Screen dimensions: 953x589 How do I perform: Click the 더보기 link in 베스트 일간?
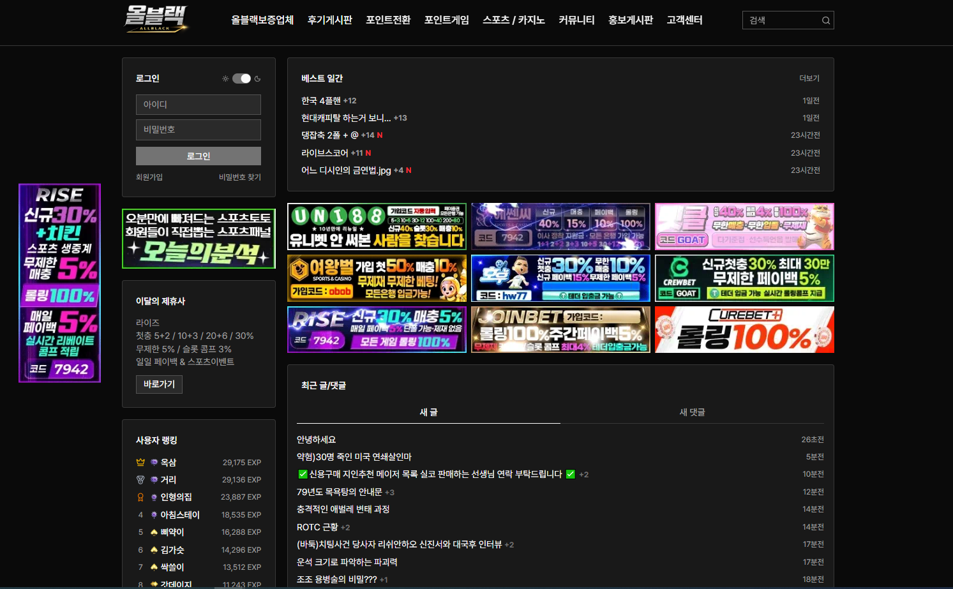coord(809,78)
